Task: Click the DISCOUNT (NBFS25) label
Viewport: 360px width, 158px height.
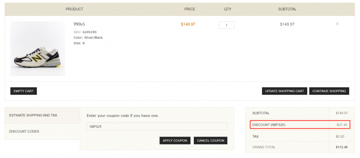Action: click(269, 125)
